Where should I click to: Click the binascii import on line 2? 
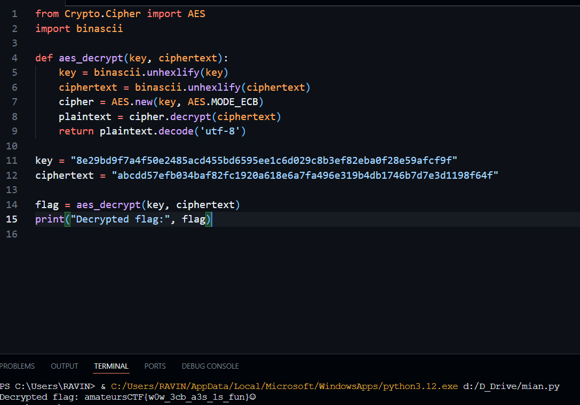(x=99, y=29)
